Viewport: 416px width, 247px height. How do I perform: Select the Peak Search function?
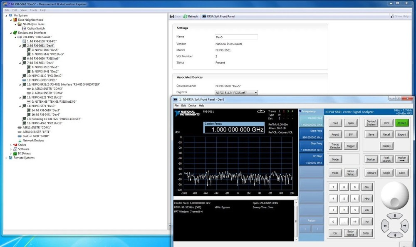[x=386, y=159]
